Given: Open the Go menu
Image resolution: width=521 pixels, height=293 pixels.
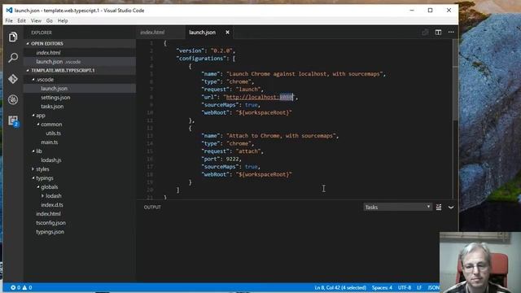Looking at the screenshot, I should (x=50, y=20).
